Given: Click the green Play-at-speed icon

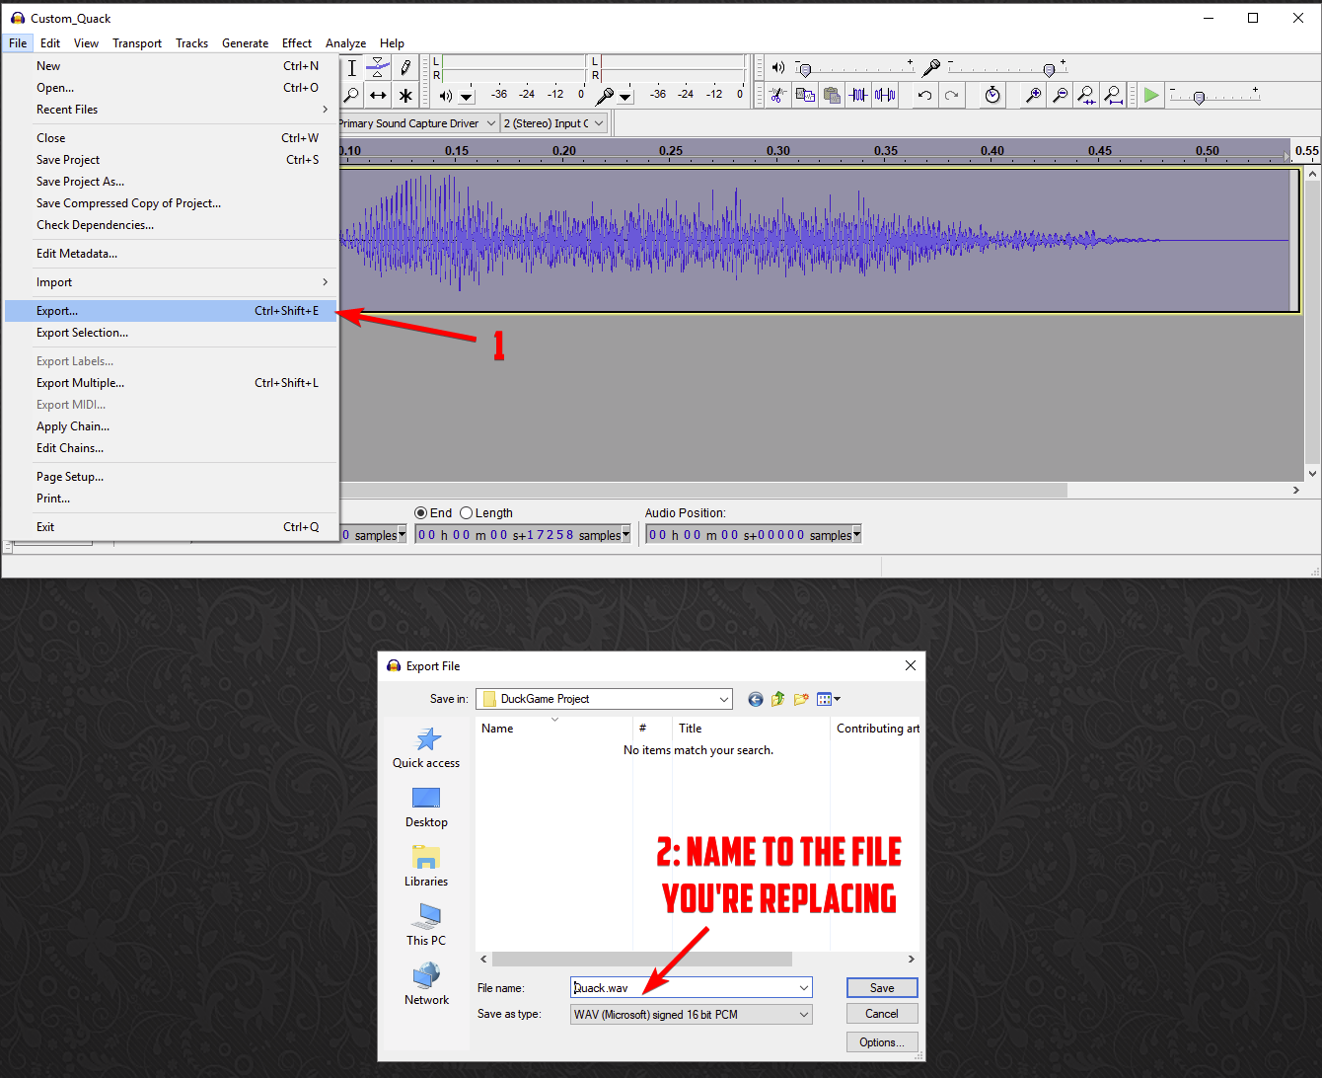Looking at the screenshot, I should (x=1151, y=96).
